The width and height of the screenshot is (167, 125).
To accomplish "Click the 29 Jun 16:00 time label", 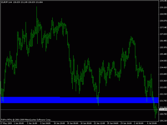I will [126, 123].
